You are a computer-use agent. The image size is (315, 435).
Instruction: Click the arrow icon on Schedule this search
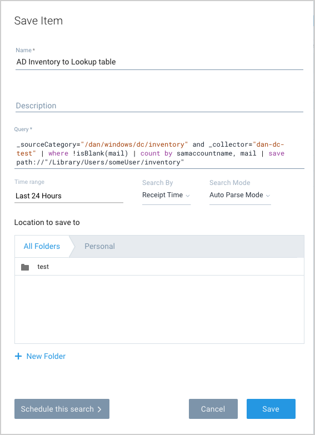pos(99,409)
